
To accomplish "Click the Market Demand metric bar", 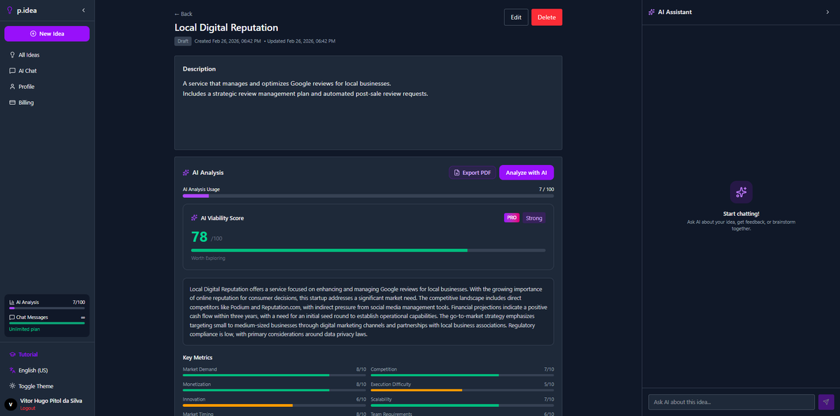I will click(274, 375).
